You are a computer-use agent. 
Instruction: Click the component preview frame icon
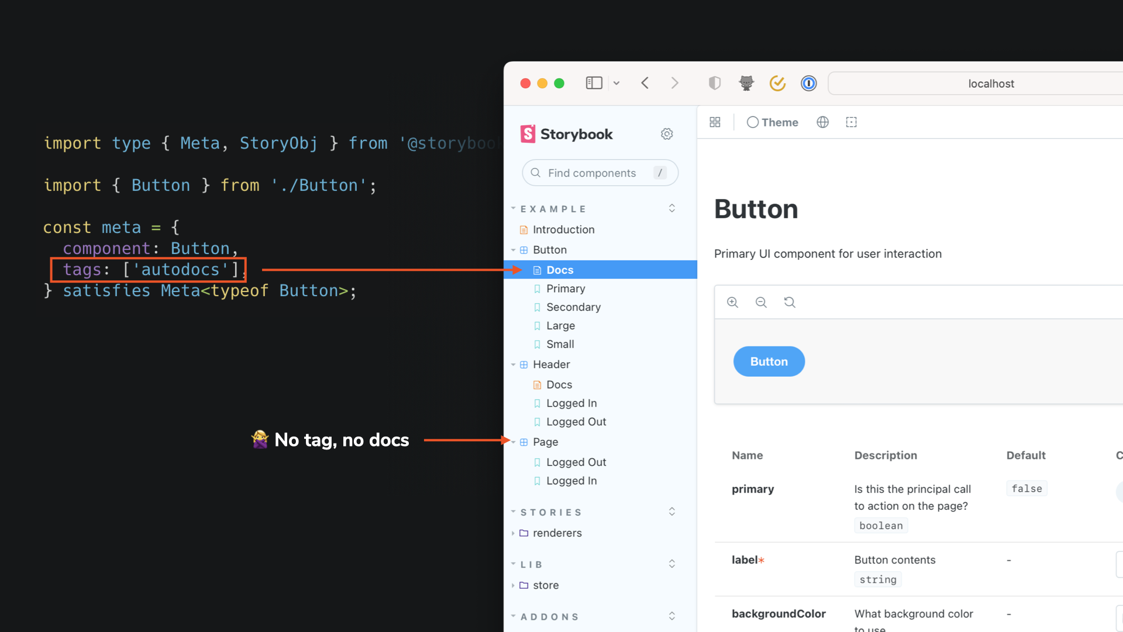pos(852,122)
